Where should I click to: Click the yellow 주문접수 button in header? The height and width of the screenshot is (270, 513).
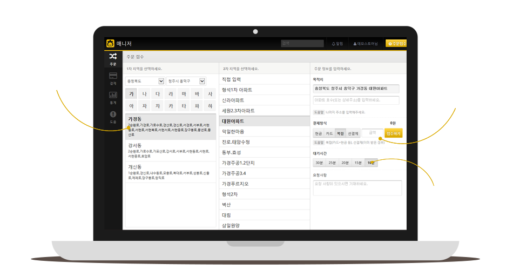(396, 43)
